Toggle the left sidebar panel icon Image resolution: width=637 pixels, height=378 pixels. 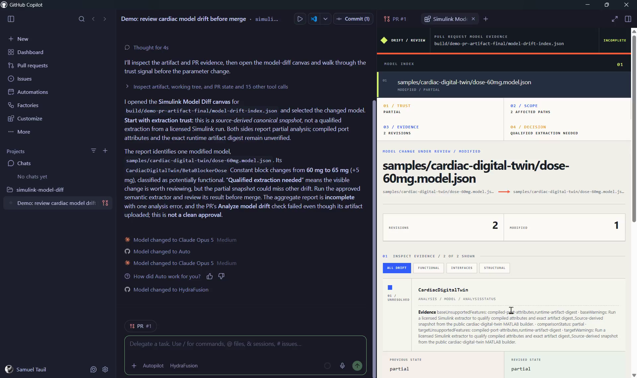click(x=11, y=19)
